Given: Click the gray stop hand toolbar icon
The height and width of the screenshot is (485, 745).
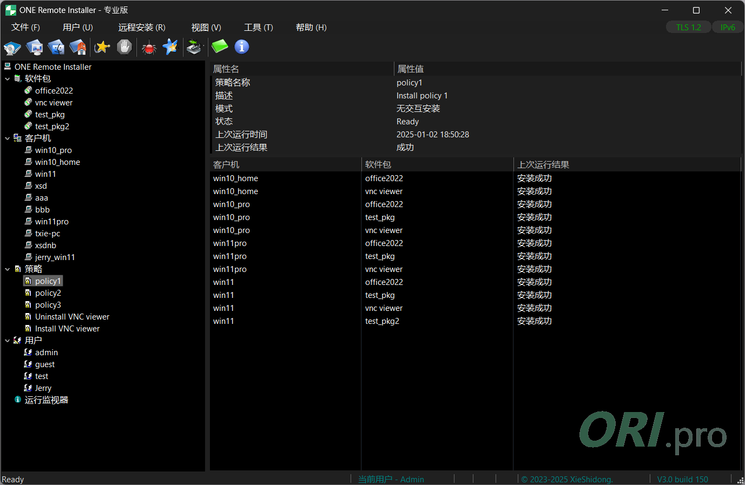Looking at the screenshot, I should [124, 47].
